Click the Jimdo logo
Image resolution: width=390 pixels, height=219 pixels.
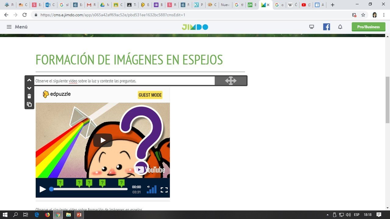click(x=195, y=27)
